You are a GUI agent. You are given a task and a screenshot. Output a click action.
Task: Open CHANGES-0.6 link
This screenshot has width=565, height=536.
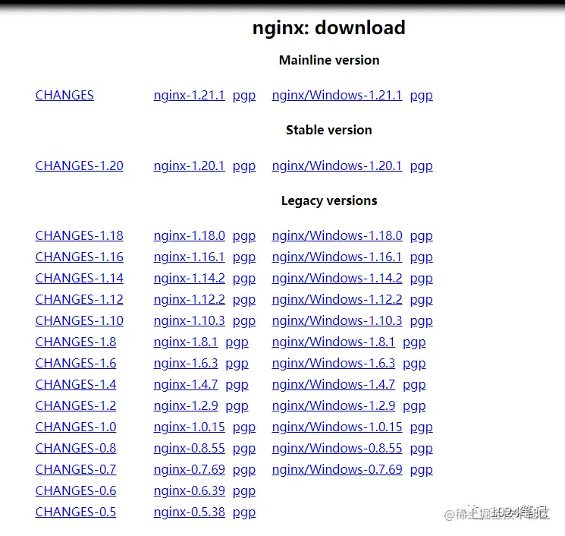click(x=76, y=491)
